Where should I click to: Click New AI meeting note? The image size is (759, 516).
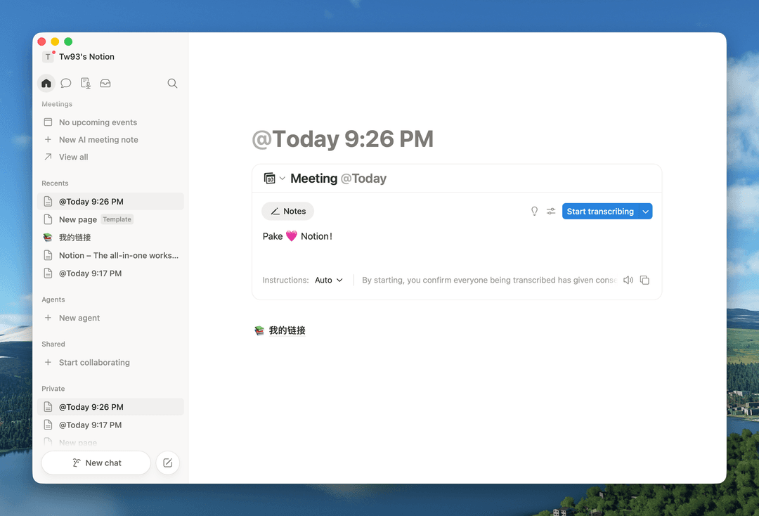coord(110,139)
